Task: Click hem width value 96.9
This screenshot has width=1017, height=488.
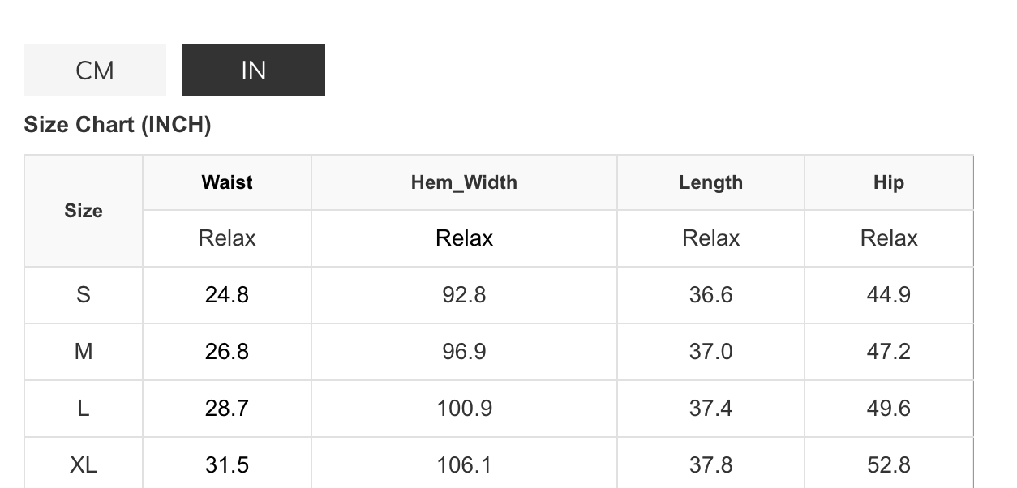Action: [x=464, y=352]
